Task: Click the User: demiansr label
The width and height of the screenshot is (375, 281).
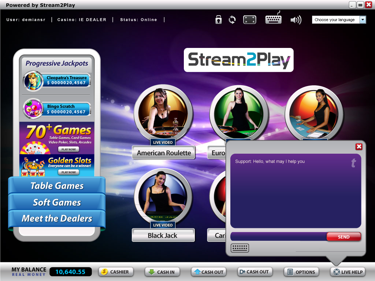Action: pos(26,20)
